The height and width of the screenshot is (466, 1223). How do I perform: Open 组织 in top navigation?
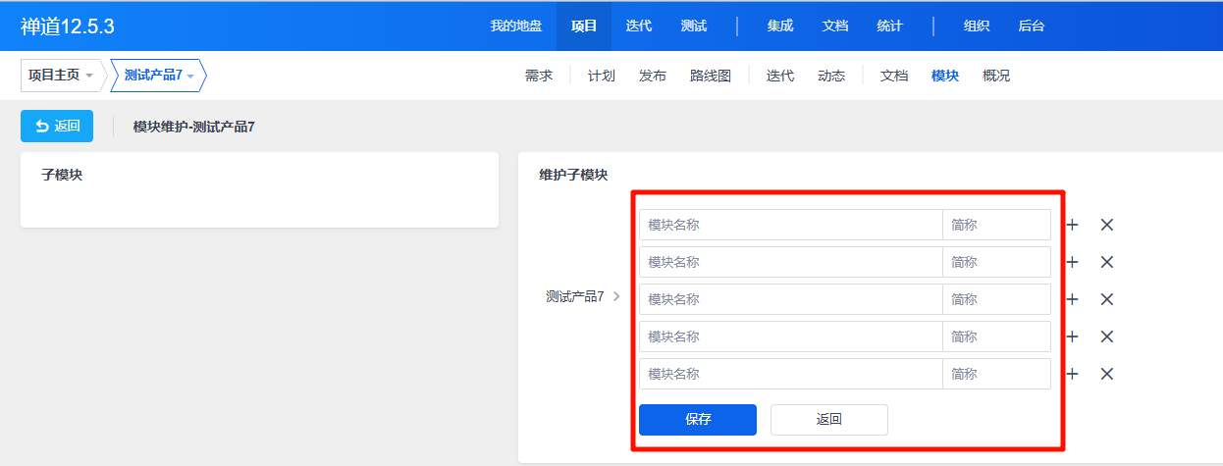[x=977, y=26]
